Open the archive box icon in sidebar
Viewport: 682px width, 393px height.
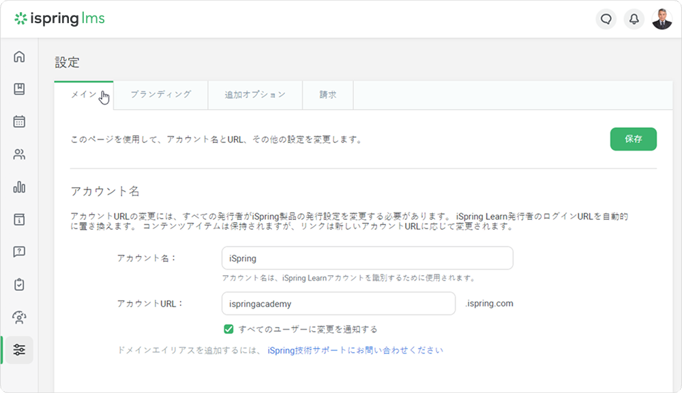pyautogui.click(x=19, y=219)
